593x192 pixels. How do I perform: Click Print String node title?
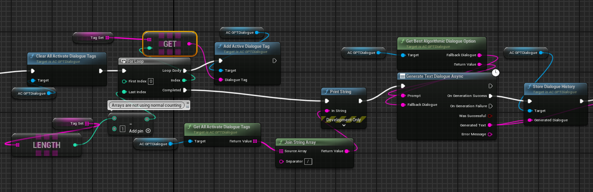click(x=341, y=91)
